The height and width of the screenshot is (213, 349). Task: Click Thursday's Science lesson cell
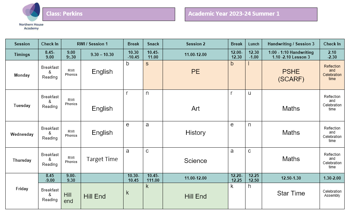[195, 161]
